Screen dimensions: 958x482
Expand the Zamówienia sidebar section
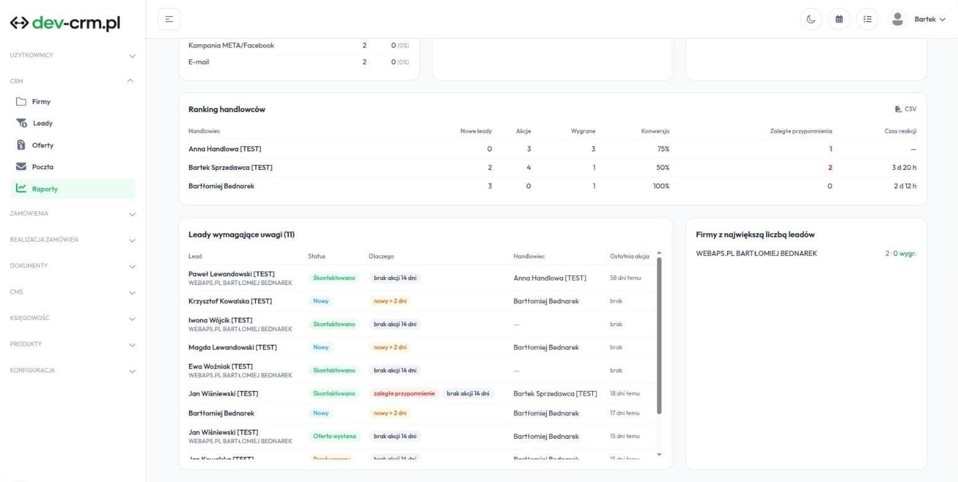pos(73,214)
